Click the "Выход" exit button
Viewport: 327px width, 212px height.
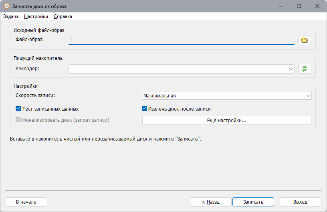coord(300,202)
